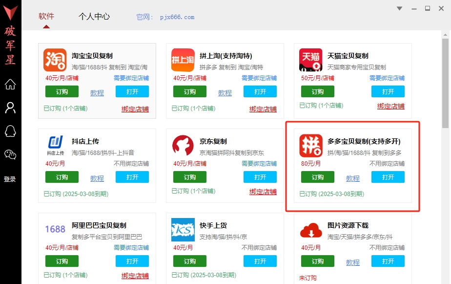Screen dimensions: 451x284
Task: Open the title bar dropdown triangle menu
Action: [400, 8]
